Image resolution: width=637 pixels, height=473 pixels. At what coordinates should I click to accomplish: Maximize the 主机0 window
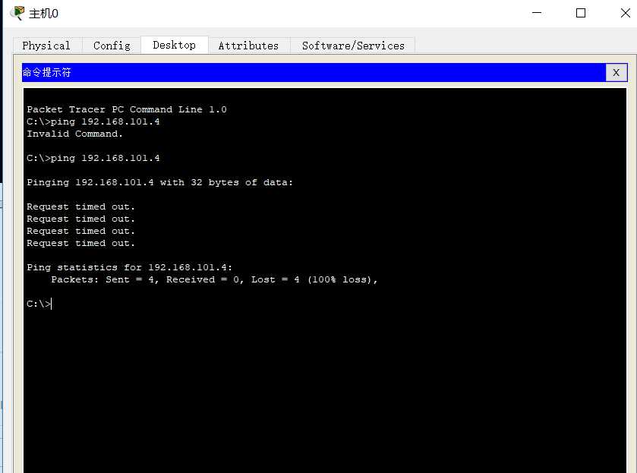coord(581,13)
